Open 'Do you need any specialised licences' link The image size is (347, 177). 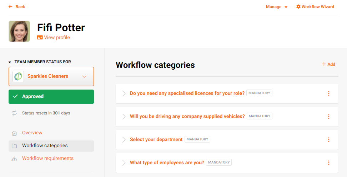[187, 93]
